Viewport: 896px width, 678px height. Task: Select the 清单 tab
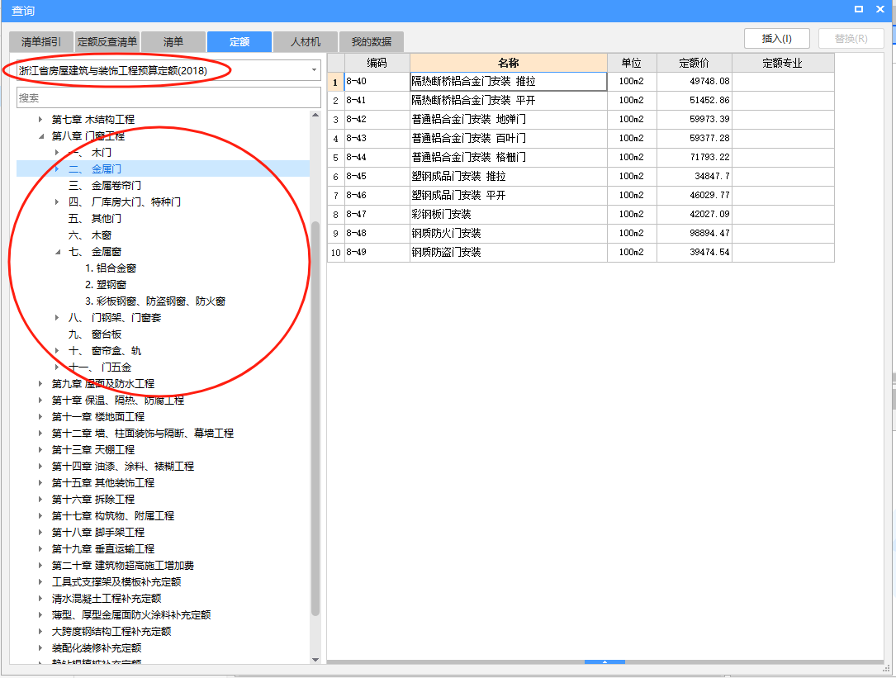pyautogui.click(x=173, y=42)
